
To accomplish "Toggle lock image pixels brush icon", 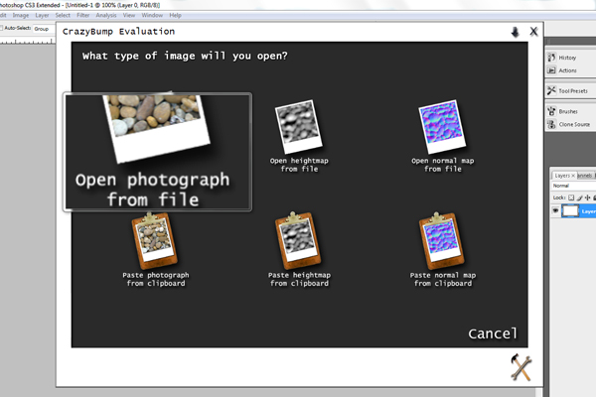I will (580, 198).
